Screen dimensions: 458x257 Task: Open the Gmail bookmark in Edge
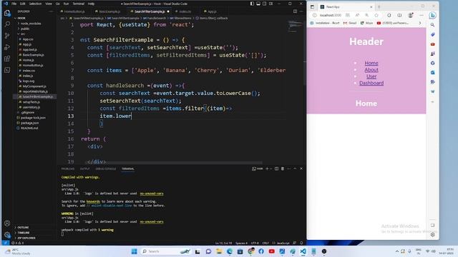coord(350,23)
